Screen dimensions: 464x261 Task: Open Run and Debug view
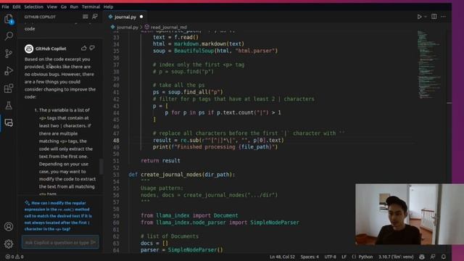tap(9, 71)
